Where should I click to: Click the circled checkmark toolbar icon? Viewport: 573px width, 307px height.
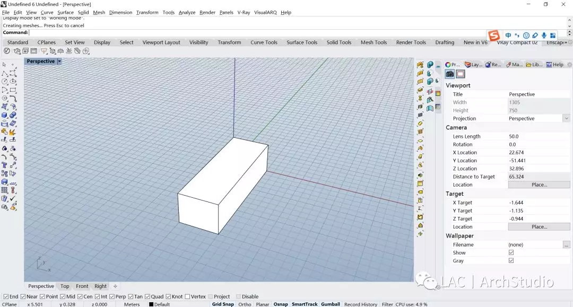[6, 51]
